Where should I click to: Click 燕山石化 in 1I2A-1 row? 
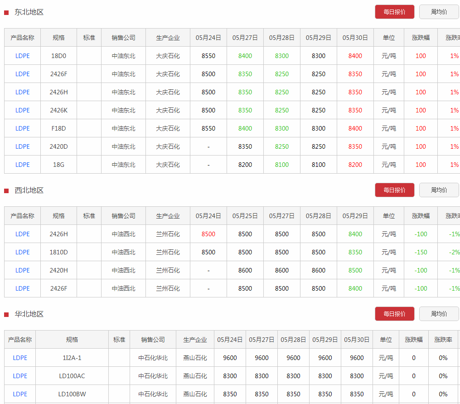pyautogui.click(x=195, y=358)
